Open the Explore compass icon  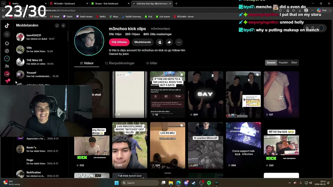coord(7,51)
